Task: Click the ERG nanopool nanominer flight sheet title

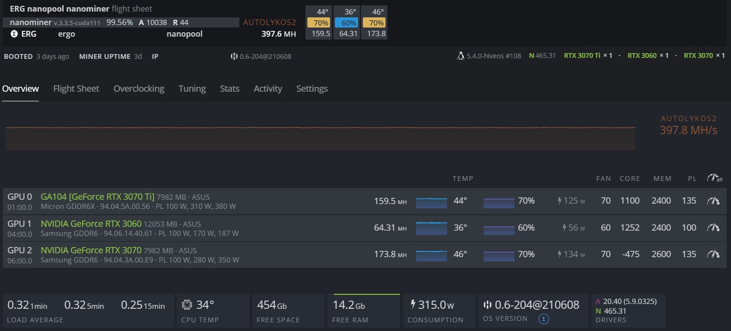Action: [81, 9]
